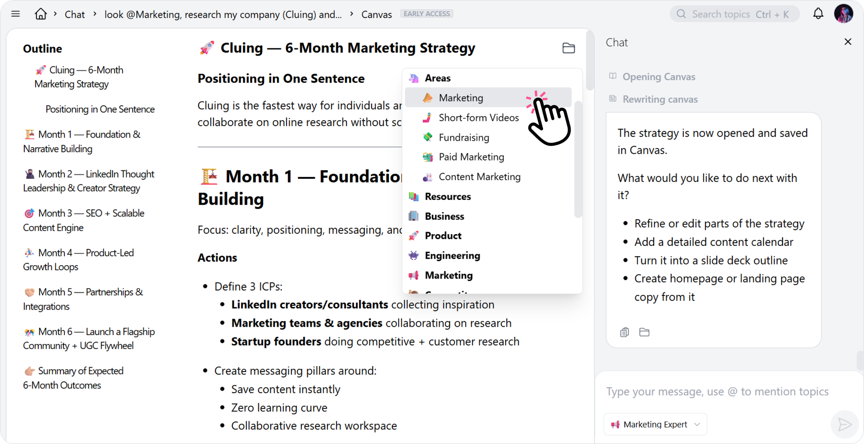
Task: Click the Search topics field
Action: click(734, 13)
